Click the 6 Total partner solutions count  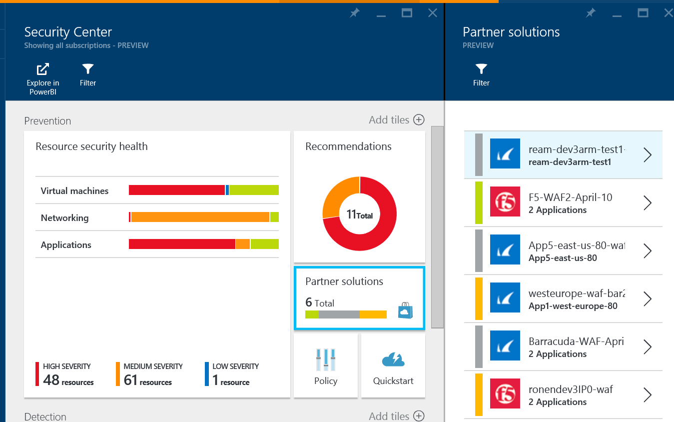pos(320,302)
